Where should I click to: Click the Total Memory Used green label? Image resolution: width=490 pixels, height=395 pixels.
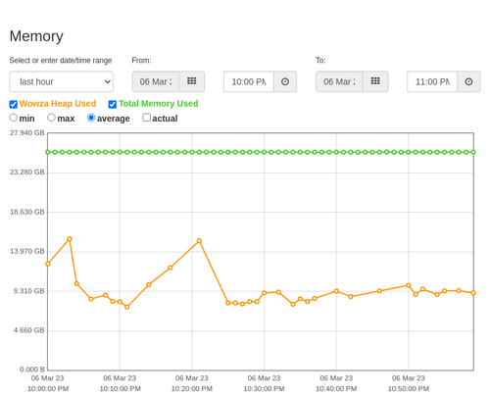point(159,104)
